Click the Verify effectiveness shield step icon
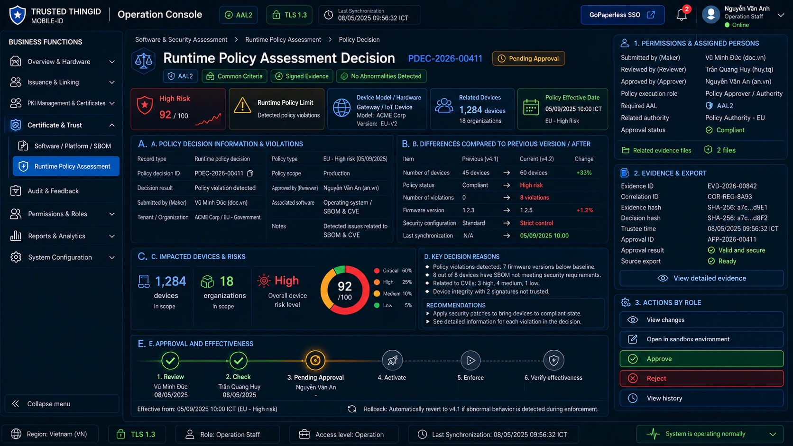The width and height of the screenshot is (793, 446). coord(553,361)
